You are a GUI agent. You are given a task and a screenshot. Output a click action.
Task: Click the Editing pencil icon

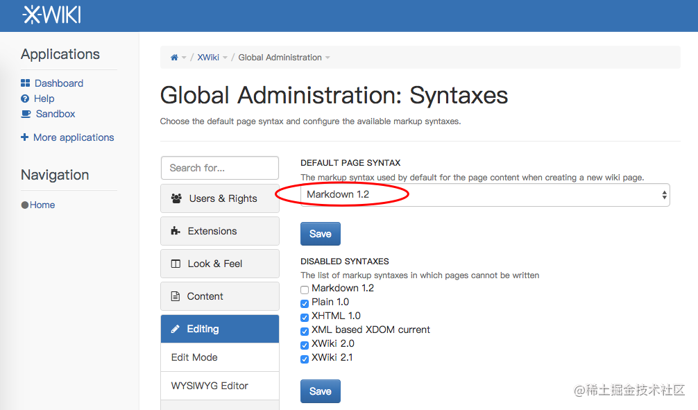[176, 329]
